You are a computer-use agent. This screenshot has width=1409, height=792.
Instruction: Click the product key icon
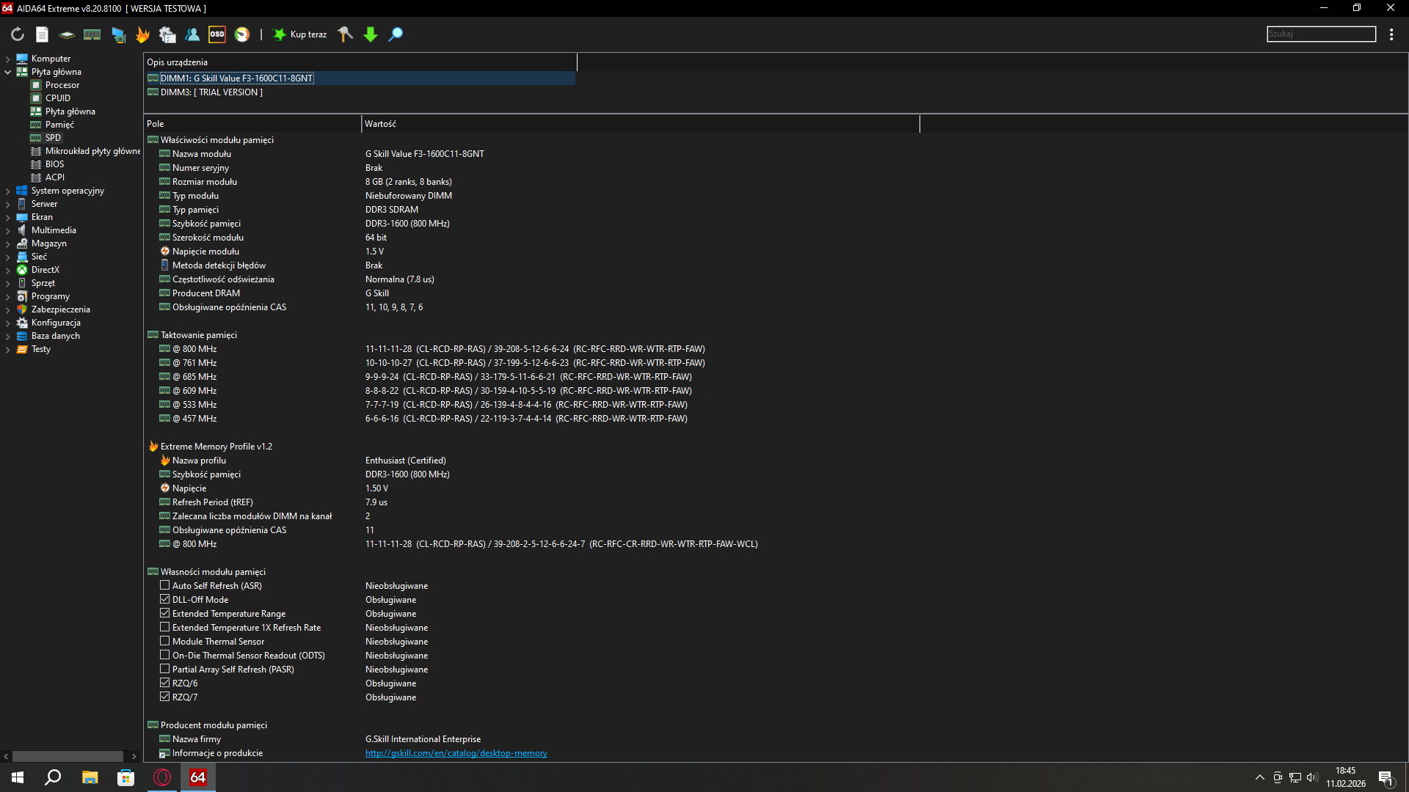coord(345,34)
